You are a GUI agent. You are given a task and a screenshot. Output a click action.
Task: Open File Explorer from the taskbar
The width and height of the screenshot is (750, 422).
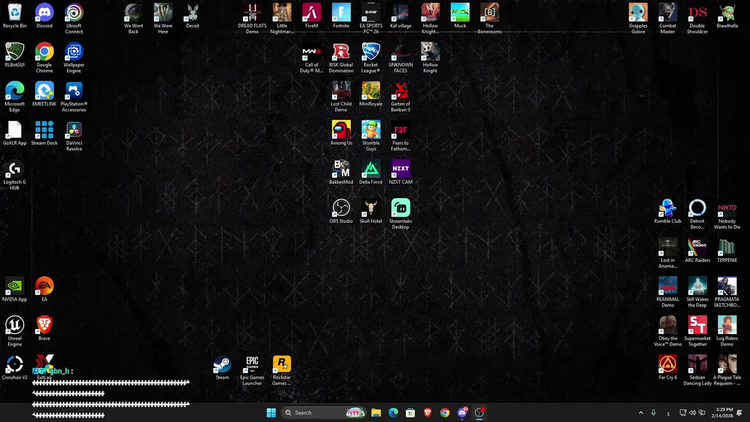pos(376,413)
